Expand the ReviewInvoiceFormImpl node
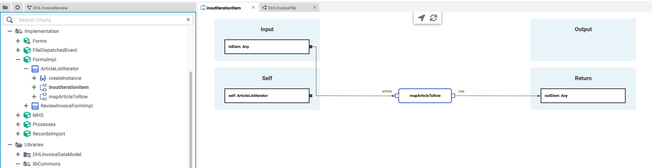 pyautogui.click(x=26, y=106)
